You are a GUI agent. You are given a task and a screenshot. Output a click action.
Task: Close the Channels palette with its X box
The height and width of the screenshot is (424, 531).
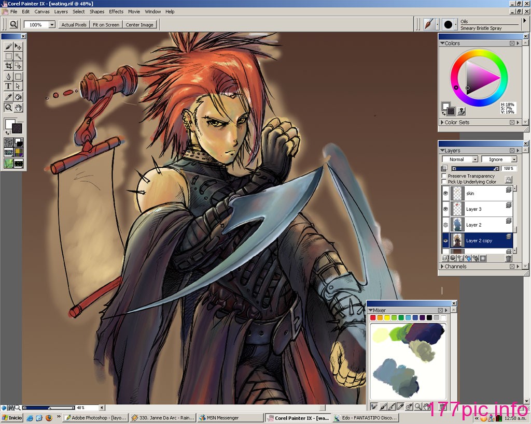(512, 267)
